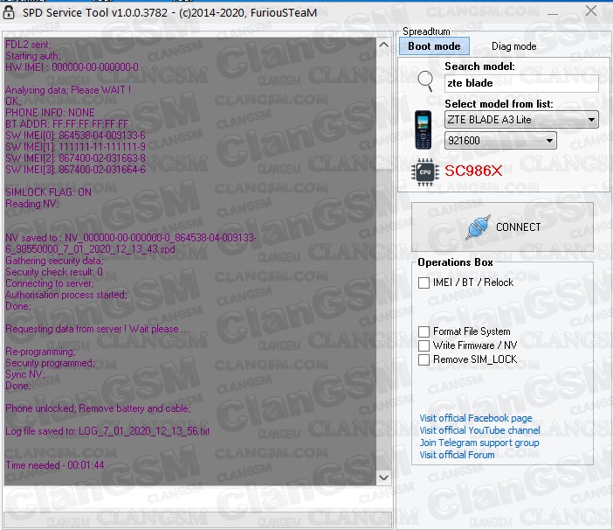Switch to the Boot mode tab
This screenshot has width=613, height=530.
point(434,46)
